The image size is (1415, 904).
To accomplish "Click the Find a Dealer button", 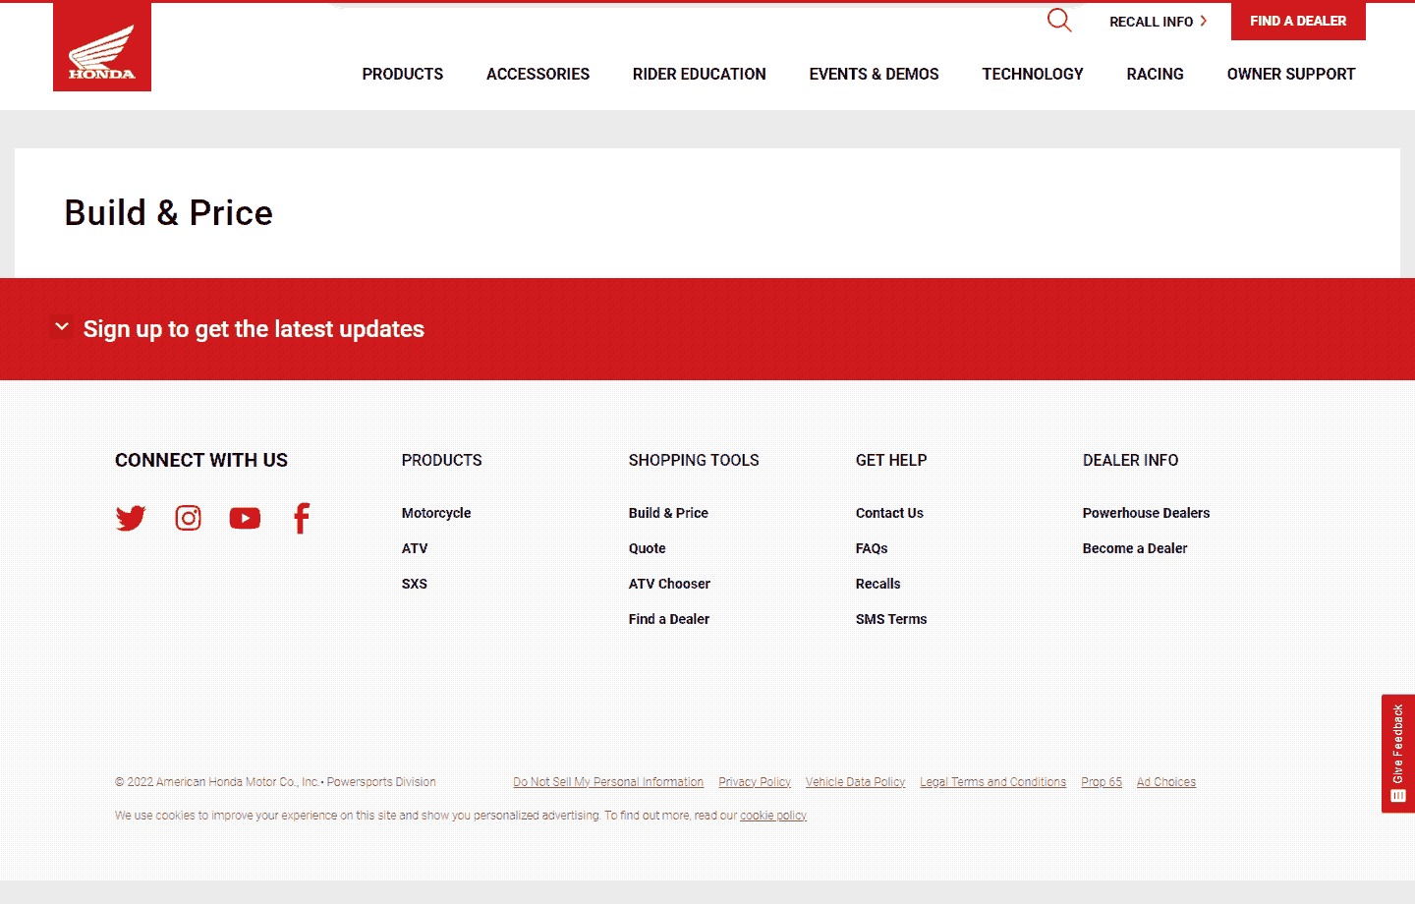I will coord(1297,21).
